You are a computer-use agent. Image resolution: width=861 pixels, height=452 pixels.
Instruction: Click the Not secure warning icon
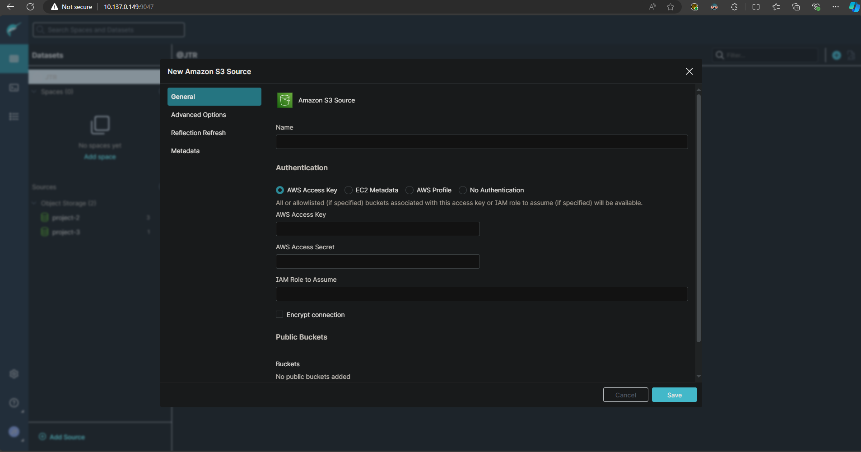click(55, 7)
